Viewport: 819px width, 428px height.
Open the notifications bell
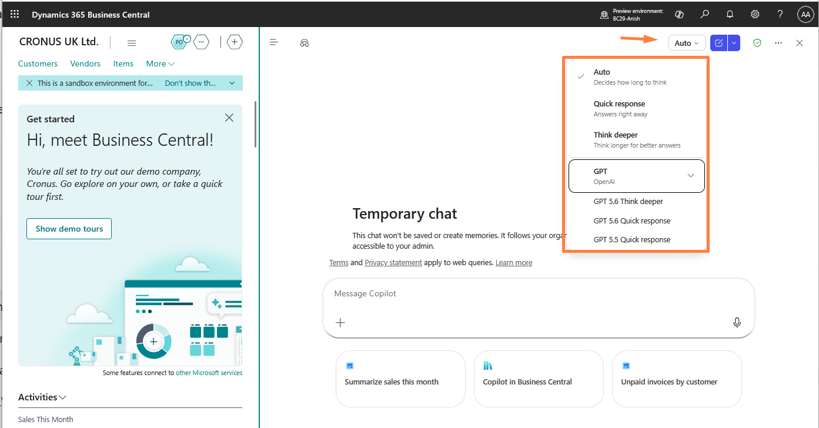click(730, 15)
